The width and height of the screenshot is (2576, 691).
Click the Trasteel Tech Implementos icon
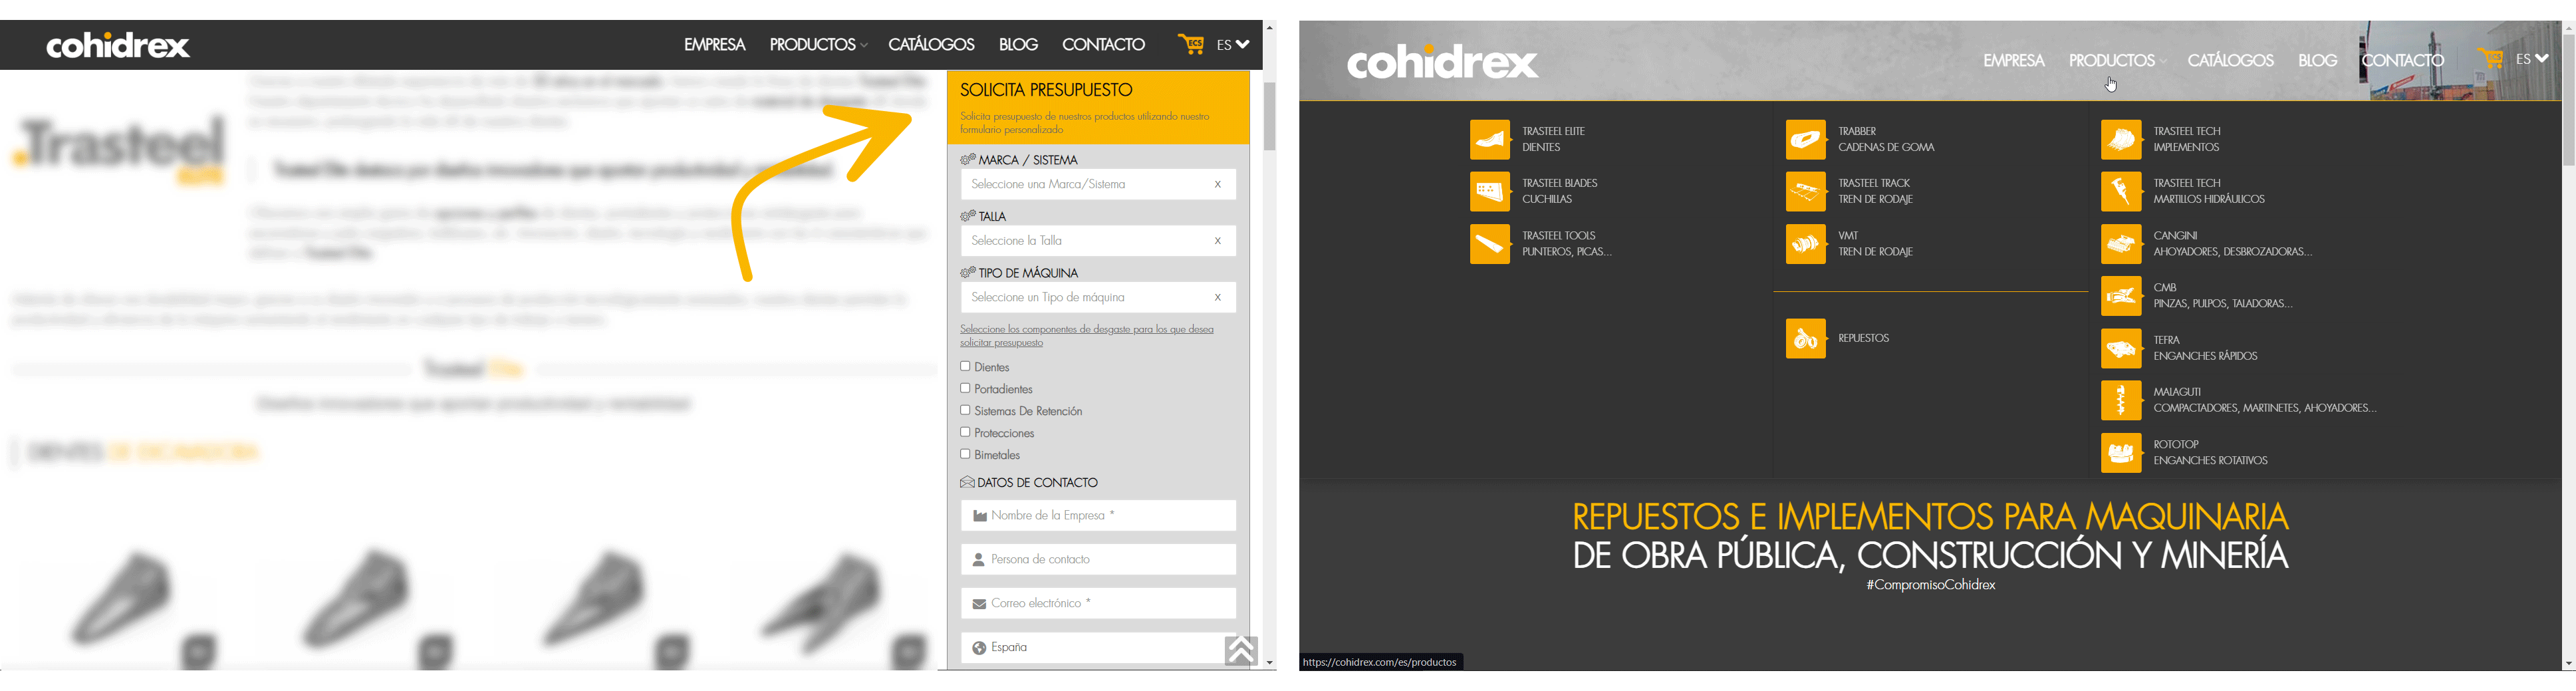(x=2121, y=140)
